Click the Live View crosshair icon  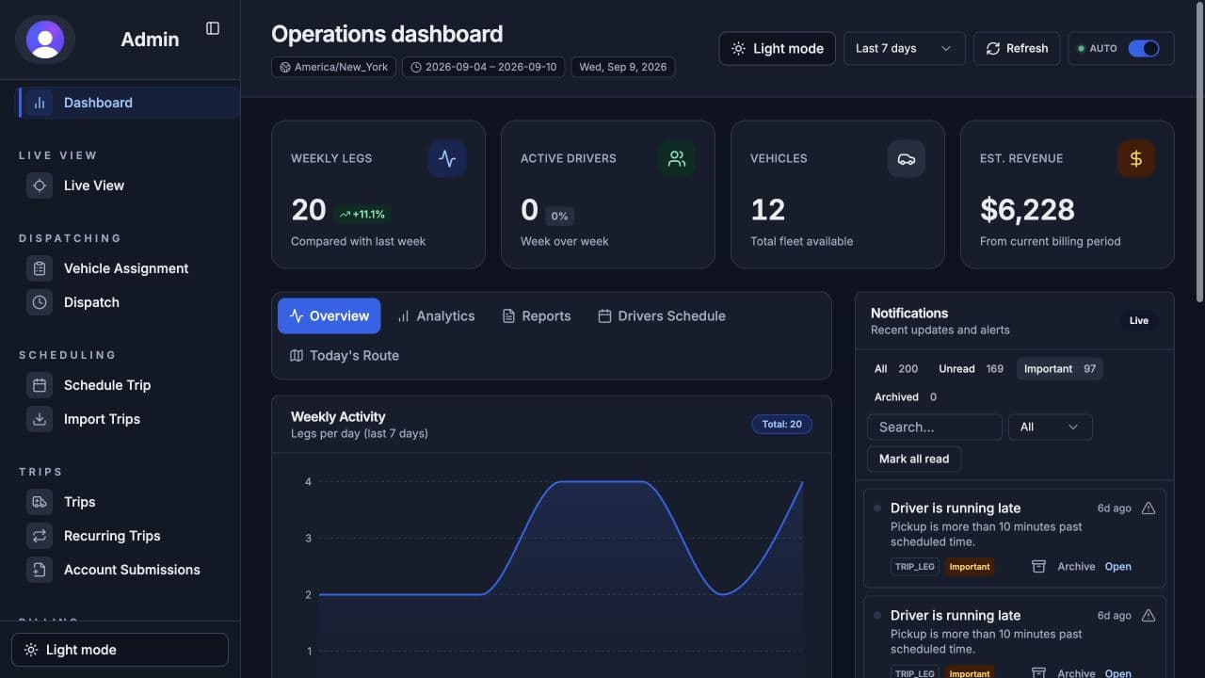coord(40,186)
